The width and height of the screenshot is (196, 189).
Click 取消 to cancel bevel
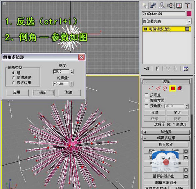coord(70,93)
